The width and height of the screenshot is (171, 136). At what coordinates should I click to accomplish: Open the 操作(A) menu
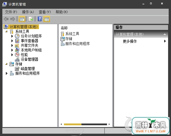point(28,12)
